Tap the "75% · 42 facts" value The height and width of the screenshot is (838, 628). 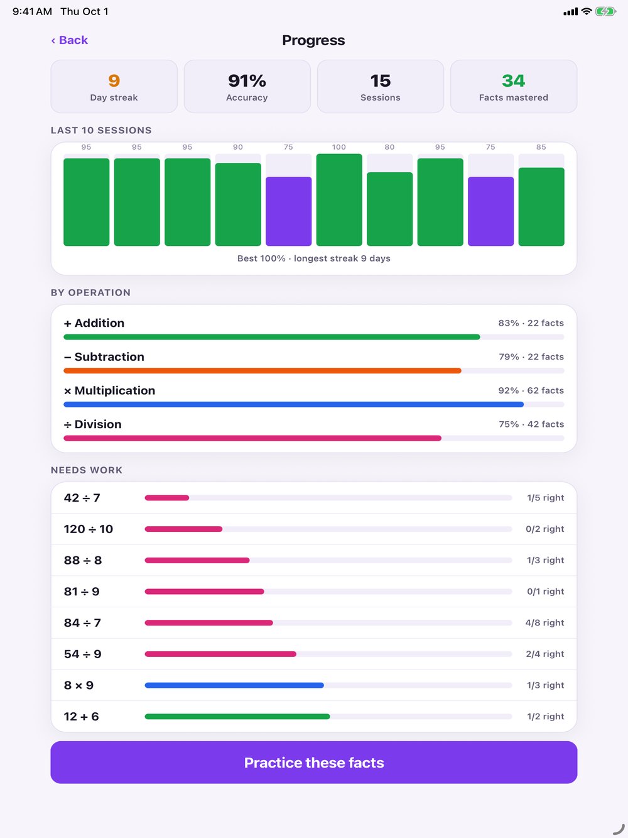pos(531,424)
